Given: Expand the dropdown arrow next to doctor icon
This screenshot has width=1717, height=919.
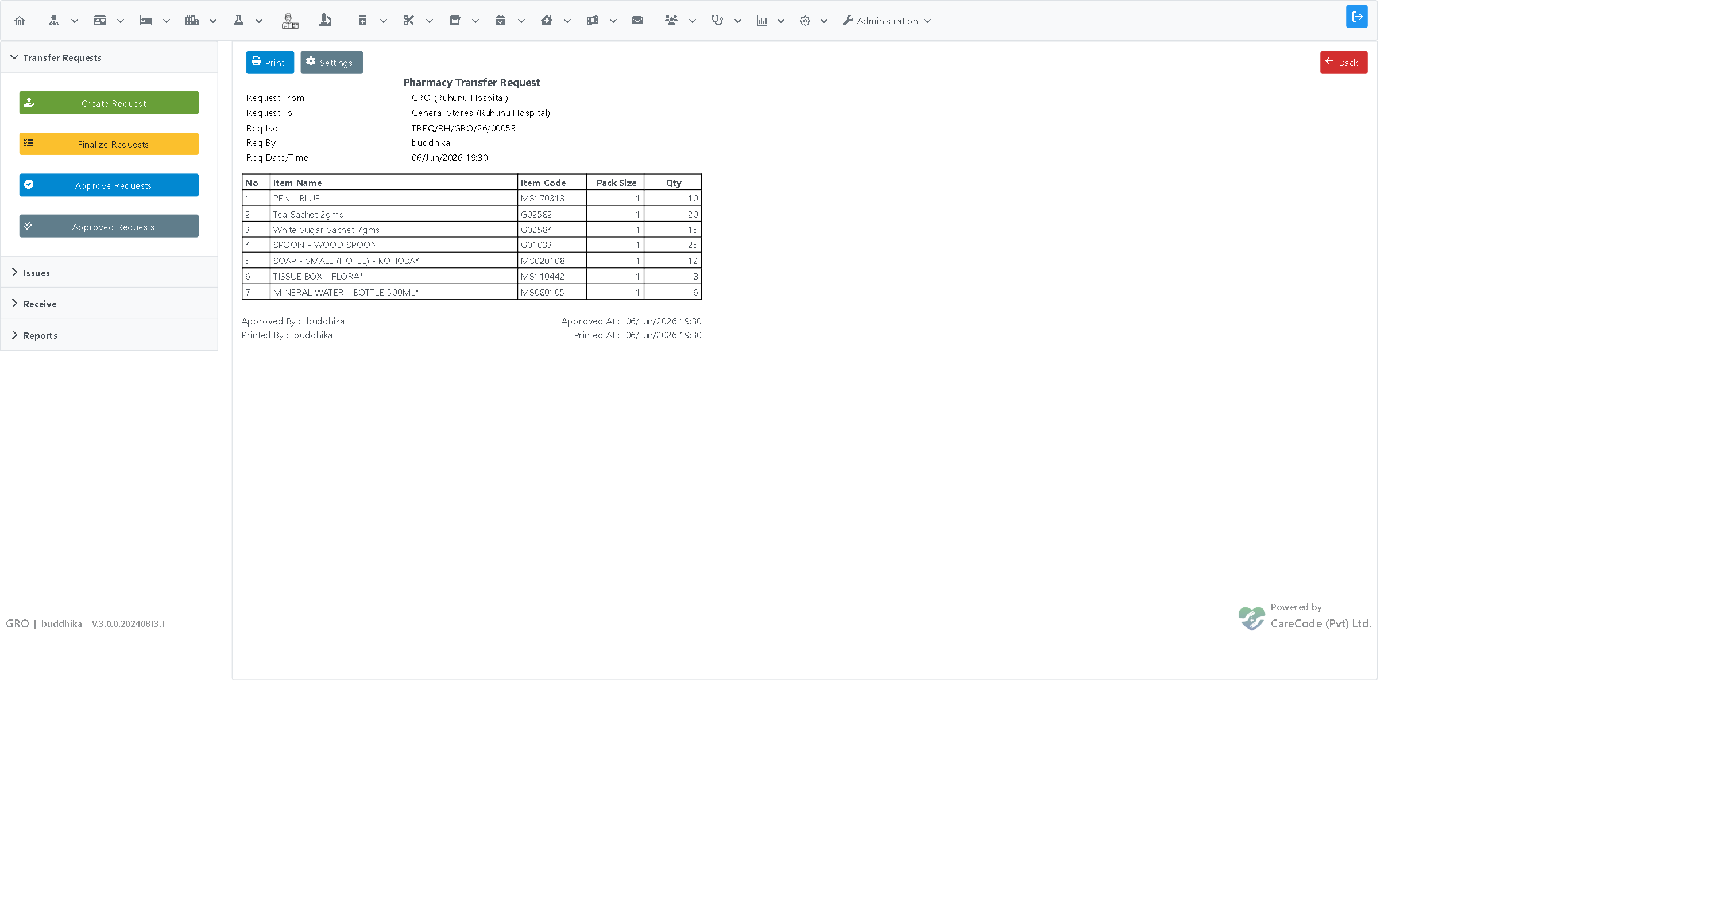Looking at the screenshot, I should click(x=75, y=21).
